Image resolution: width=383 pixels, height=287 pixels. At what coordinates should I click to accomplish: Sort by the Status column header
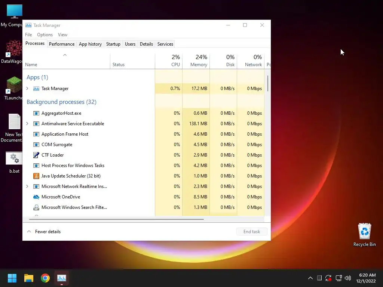[x=133, y=61]
